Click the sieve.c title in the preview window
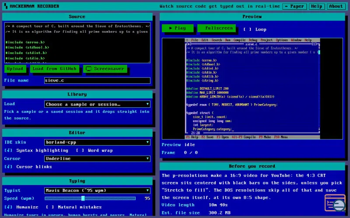Screen dimensions: 350x218 pos(251,44)
